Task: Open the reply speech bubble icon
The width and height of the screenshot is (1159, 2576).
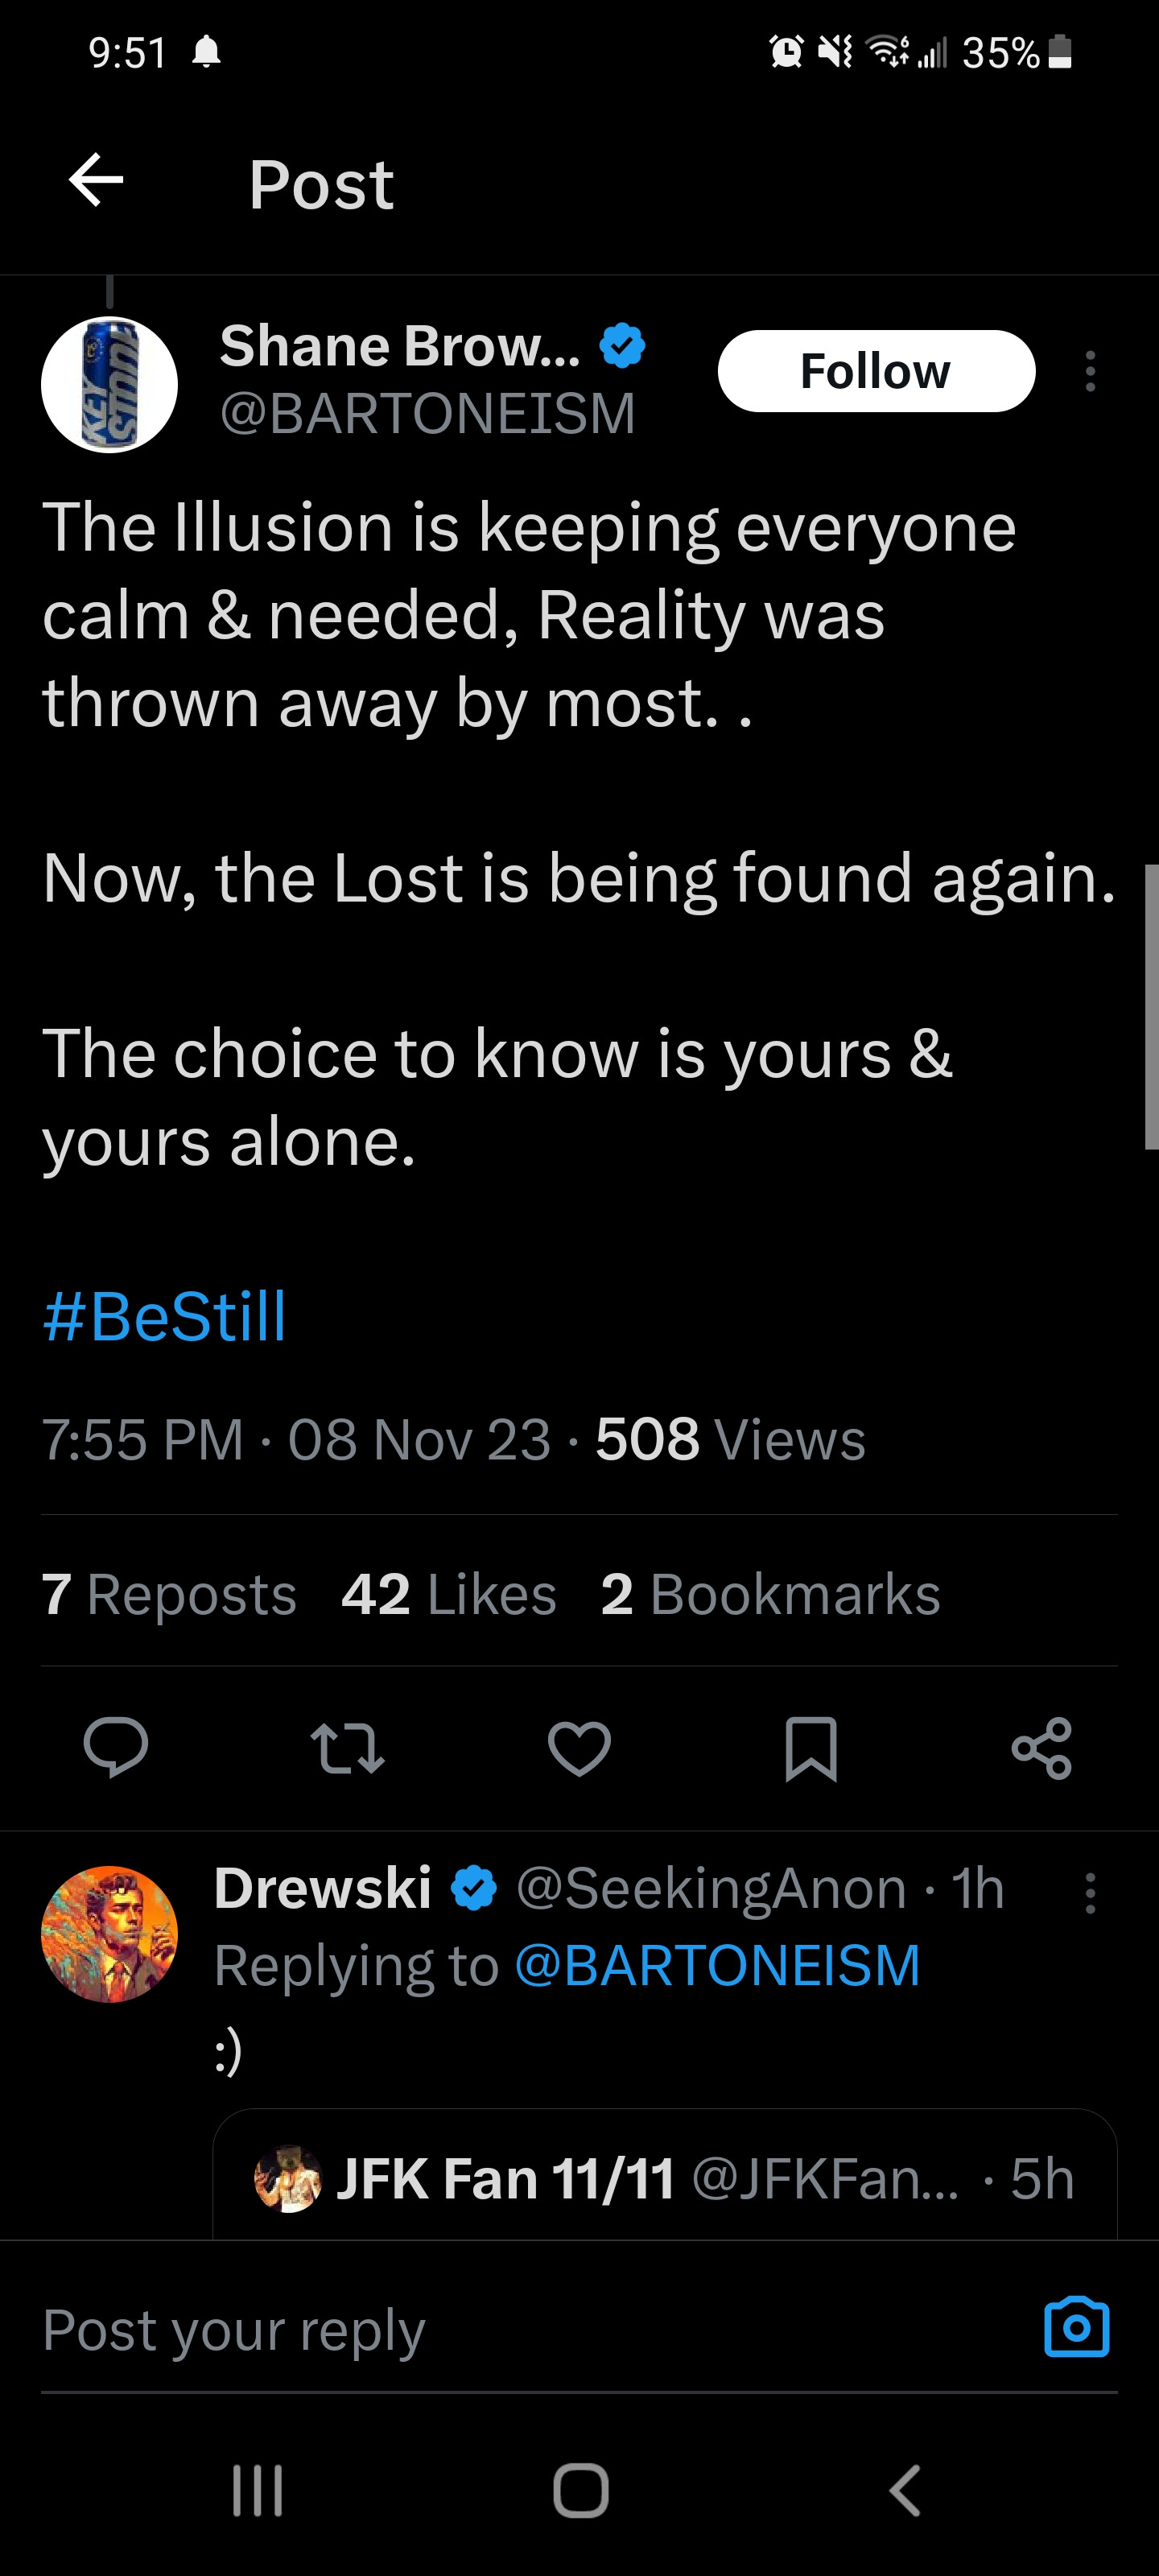Action: [x=116, y=1747]
